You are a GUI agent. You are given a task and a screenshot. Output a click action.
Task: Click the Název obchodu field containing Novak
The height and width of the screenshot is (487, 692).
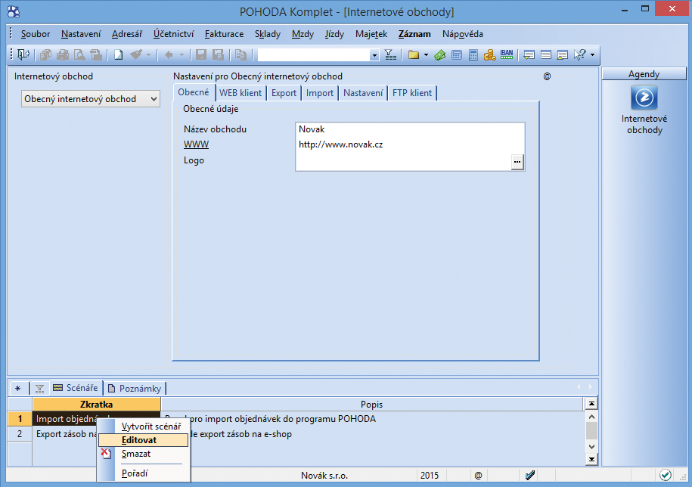coord(410,129)
